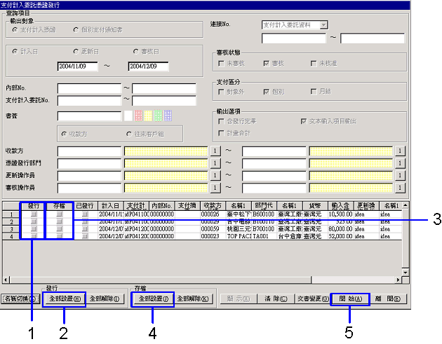Open lookup for 收款方 start field
Screen dimensions: 442x344
215,151
